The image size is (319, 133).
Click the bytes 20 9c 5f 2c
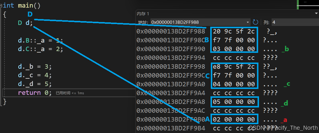click(234, 31)
